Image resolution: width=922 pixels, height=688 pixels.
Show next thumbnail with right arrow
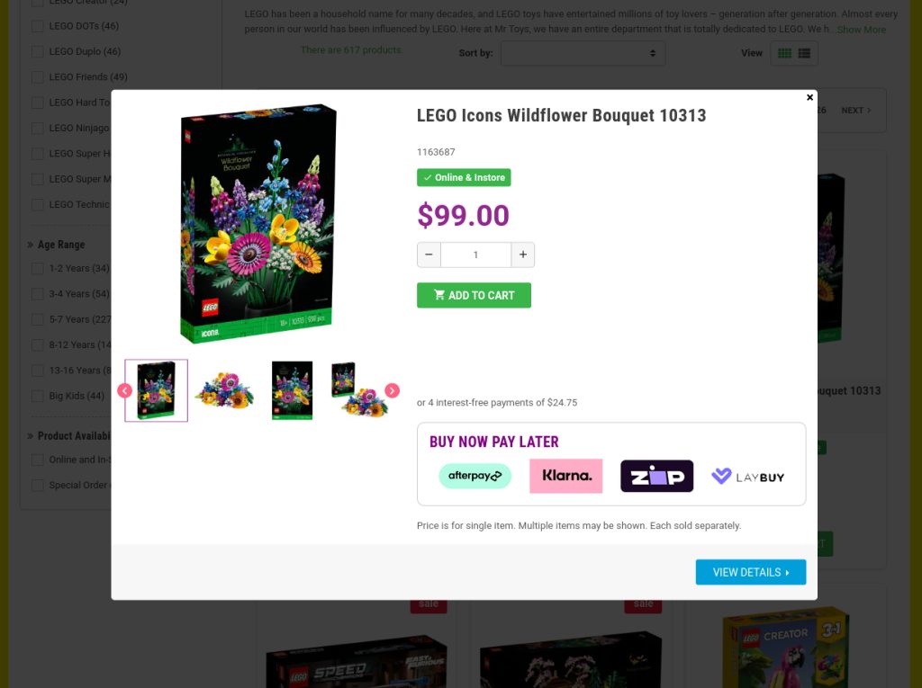point(393,390)
